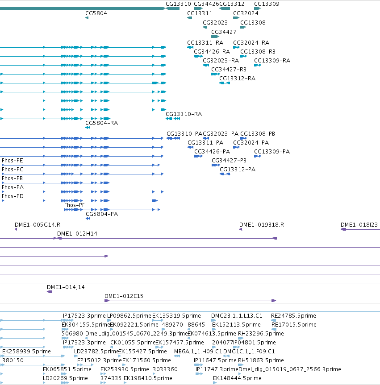Screen dimensions: 380x385
Task: Click EST EK258939.5prime
Action: 26,352
